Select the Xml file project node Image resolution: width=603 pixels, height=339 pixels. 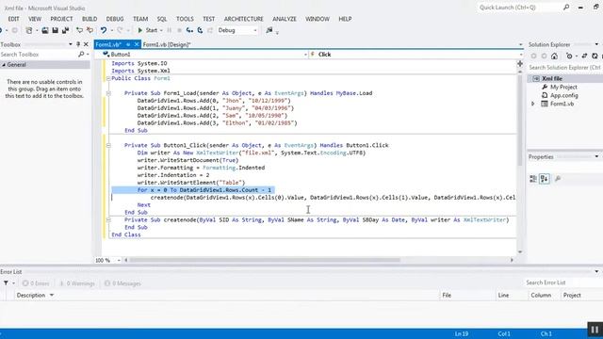552,79
